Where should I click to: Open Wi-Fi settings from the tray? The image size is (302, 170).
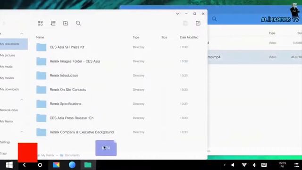[244, 165]
